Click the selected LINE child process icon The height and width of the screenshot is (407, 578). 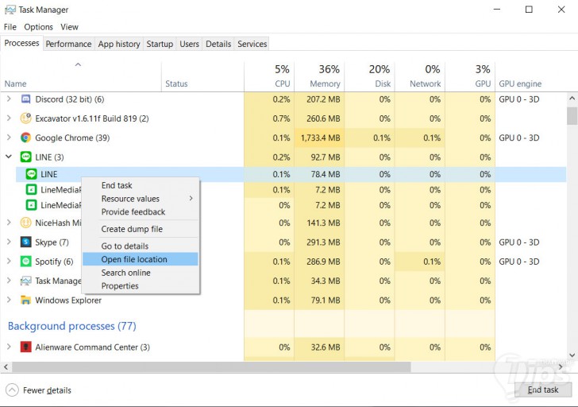tap(31, 174)
